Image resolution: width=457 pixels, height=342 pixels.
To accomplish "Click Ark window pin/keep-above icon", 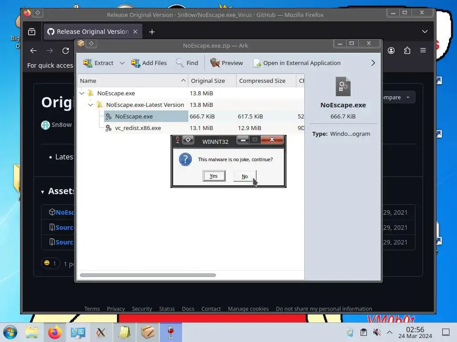I will [x=91, y=44].
